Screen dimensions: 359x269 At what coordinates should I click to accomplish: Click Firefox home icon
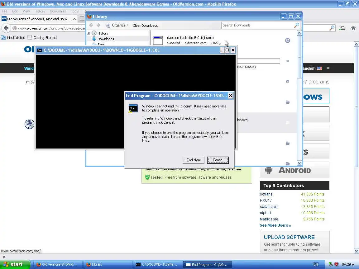click(x=353, y=28)
